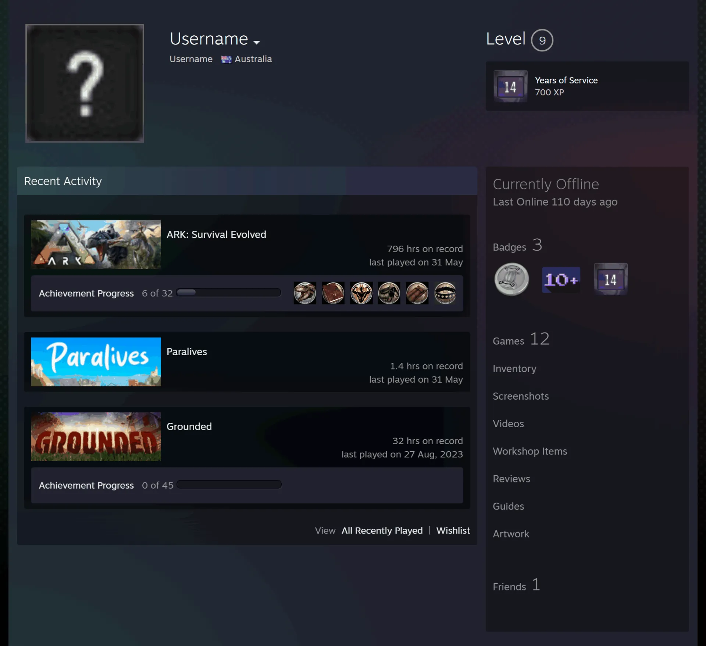Open the Wishlist link
This screenshot has height=646, width=706.
[x=453, y=531]
